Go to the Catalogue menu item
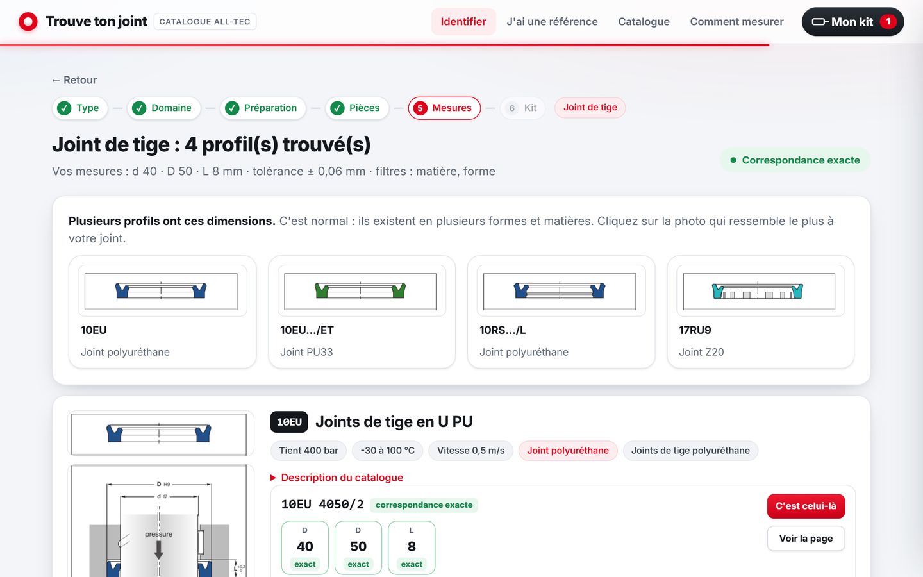Image resolution: width=923 pixels, height=577 pixels. click(644, 22)
